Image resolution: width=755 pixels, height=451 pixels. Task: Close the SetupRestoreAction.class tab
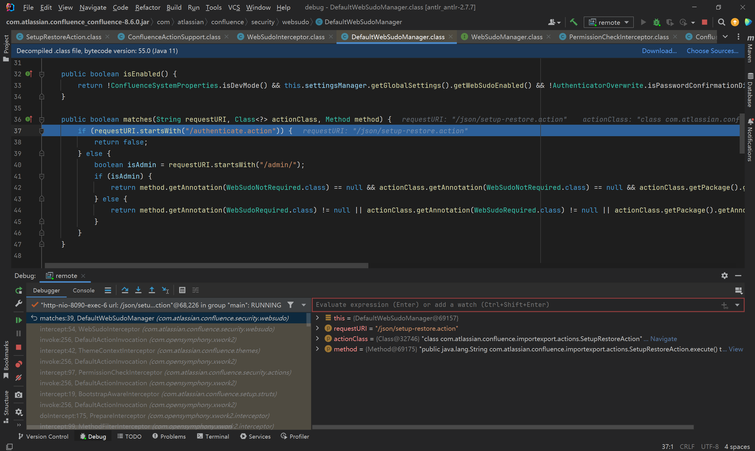[x=107, y=37]
